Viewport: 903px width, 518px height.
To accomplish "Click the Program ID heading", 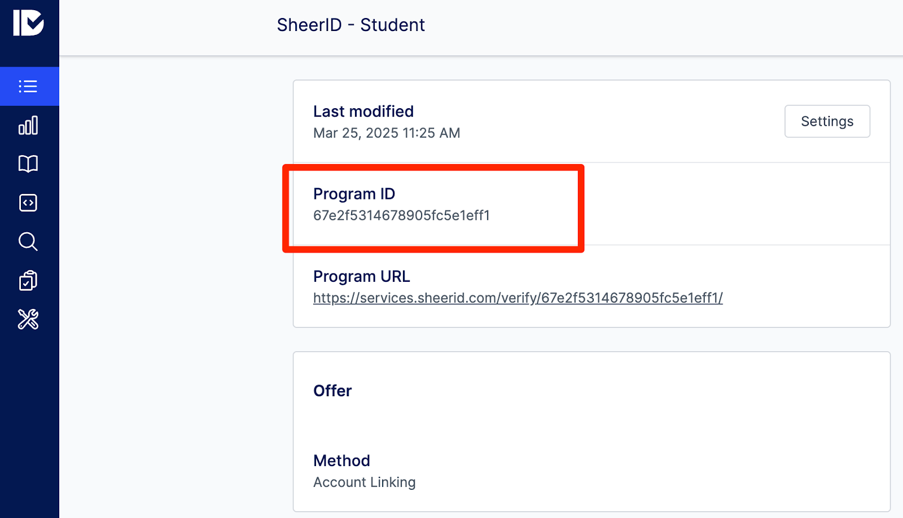I will [354, 194].
